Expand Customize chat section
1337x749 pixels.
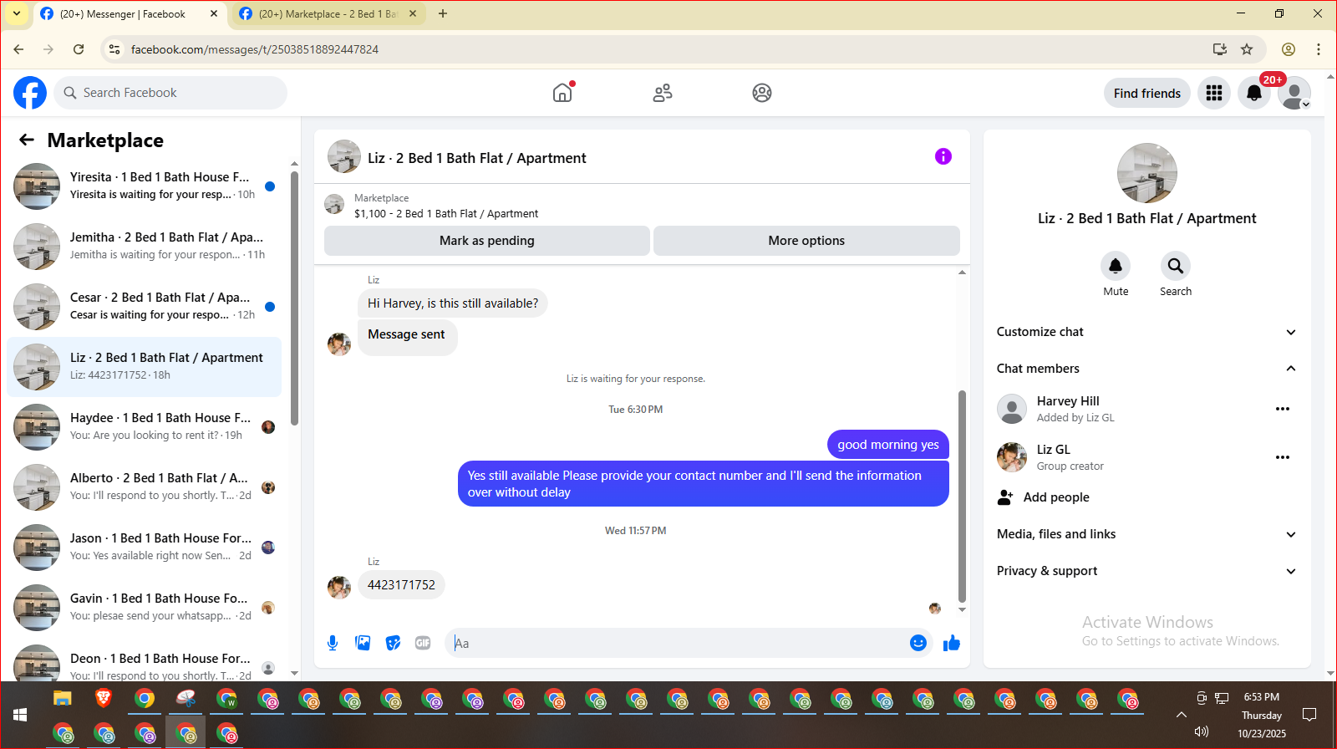pos(1146,332)
